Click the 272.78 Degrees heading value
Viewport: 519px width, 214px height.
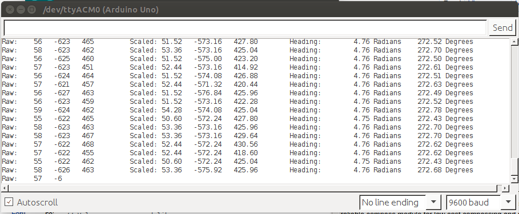[445, 110]
